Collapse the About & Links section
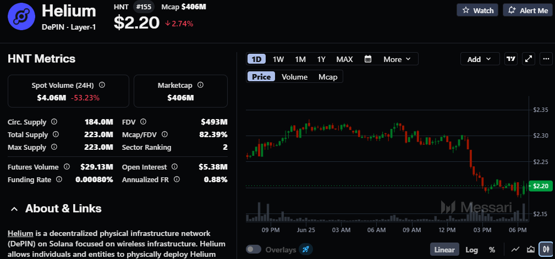This screenshot has height=259, width=555. point(14,209)
